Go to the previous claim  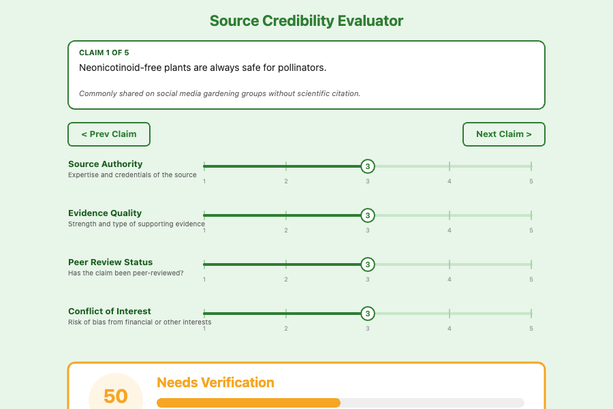click(x=109, y=134)
